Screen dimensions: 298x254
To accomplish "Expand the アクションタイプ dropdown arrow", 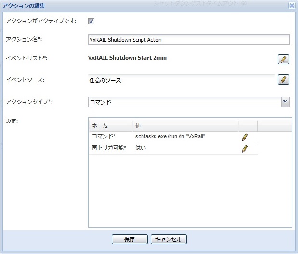I will click(285, 102).
